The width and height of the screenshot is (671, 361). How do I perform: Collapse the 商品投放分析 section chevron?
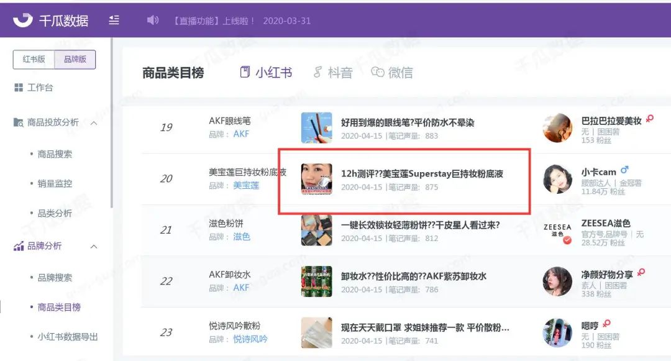pyautogui.click(x=94, y=123)
